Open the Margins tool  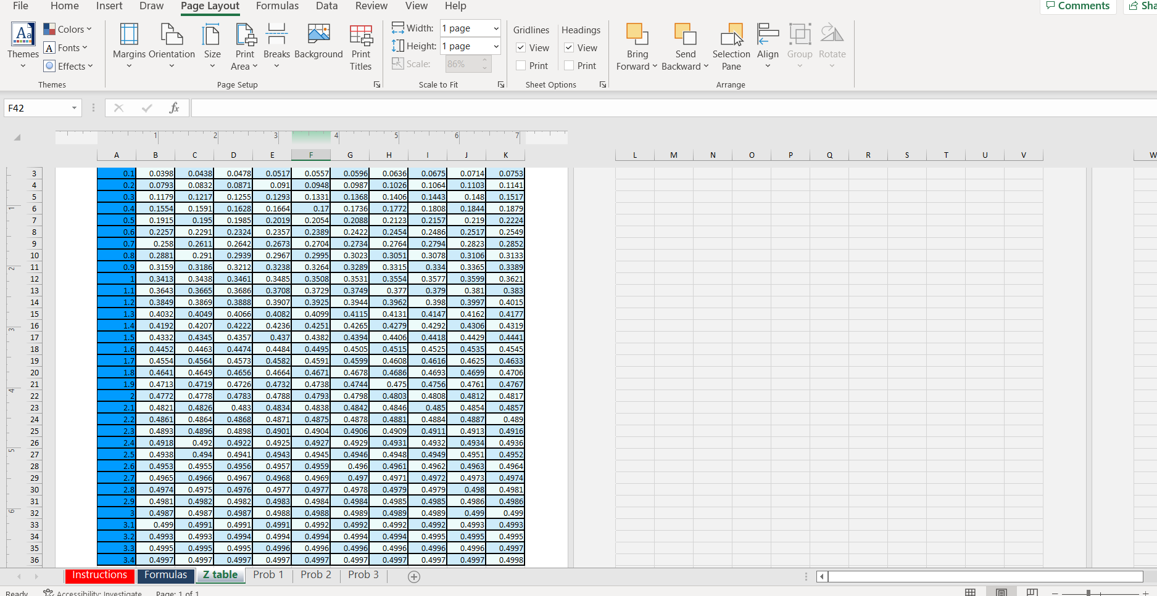click(128, 44)
